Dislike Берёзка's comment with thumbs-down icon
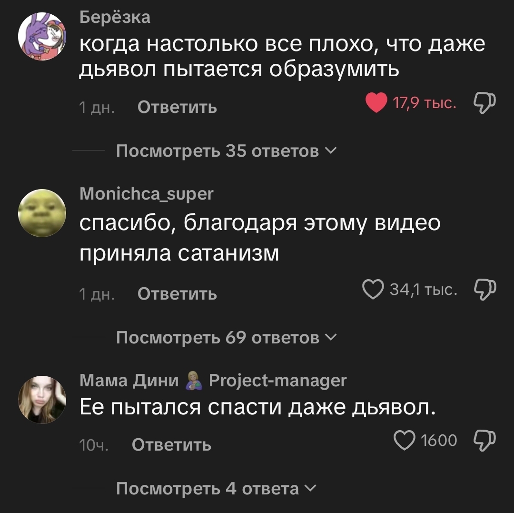The width and height of the screenshot is (514, 513). tap(484, 103)
